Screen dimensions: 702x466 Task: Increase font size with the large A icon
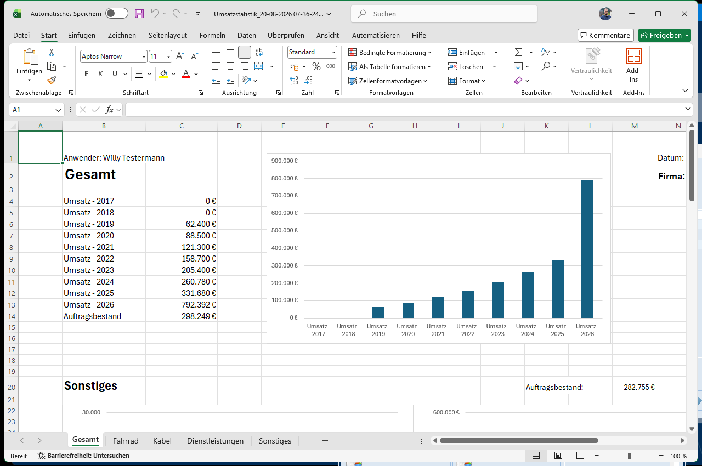(x=180, y=56)
